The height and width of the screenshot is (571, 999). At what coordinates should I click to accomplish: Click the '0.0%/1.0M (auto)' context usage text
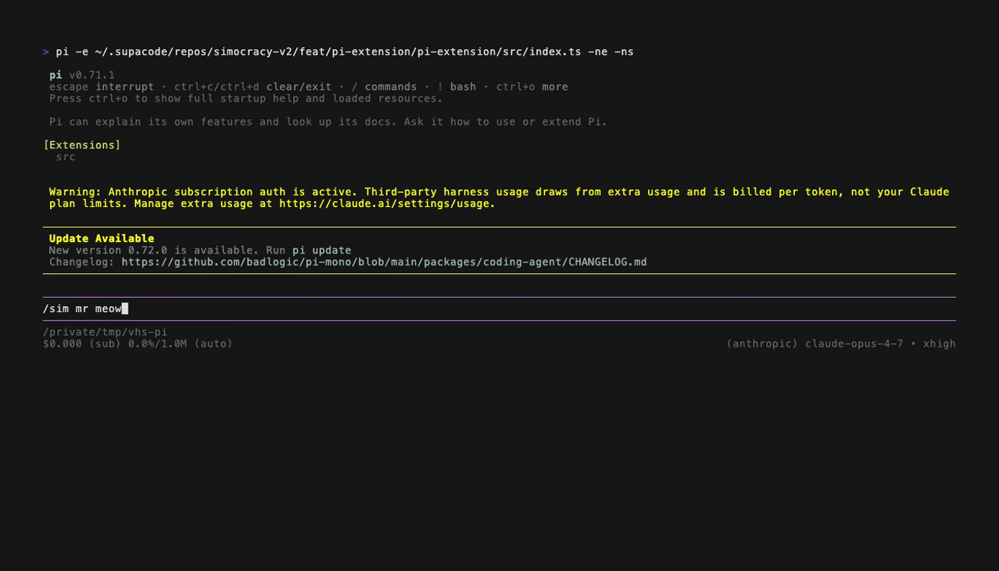pos(181,344)
